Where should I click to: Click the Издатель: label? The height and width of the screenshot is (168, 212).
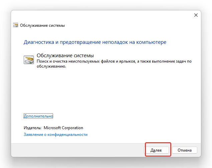32,128
